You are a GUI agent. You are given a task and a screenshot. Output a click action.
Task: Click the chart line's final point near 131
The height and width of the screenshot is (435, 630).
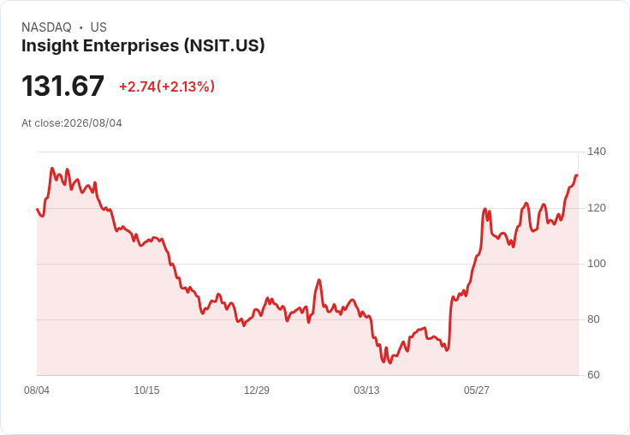click(x=577, y=176)
